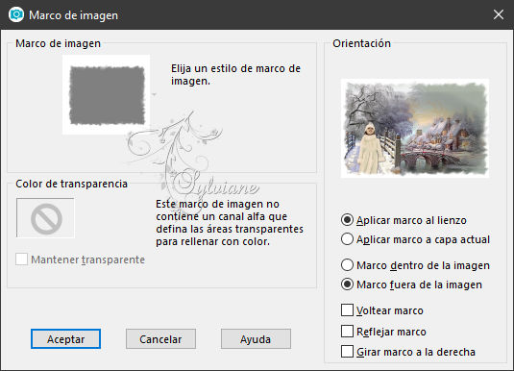
Task: Open the frame style thumbnail picker
Action: coord(107,95)
